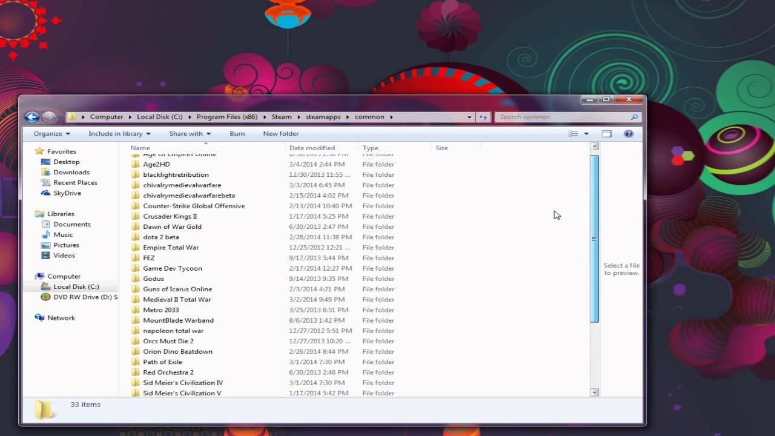Open the Dawn of War Gold folder

172,226
